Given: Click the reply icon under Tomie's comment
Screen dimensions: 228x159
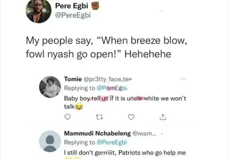Looking at the screenshot, I should pyautogui.click(x=67, y=117).
